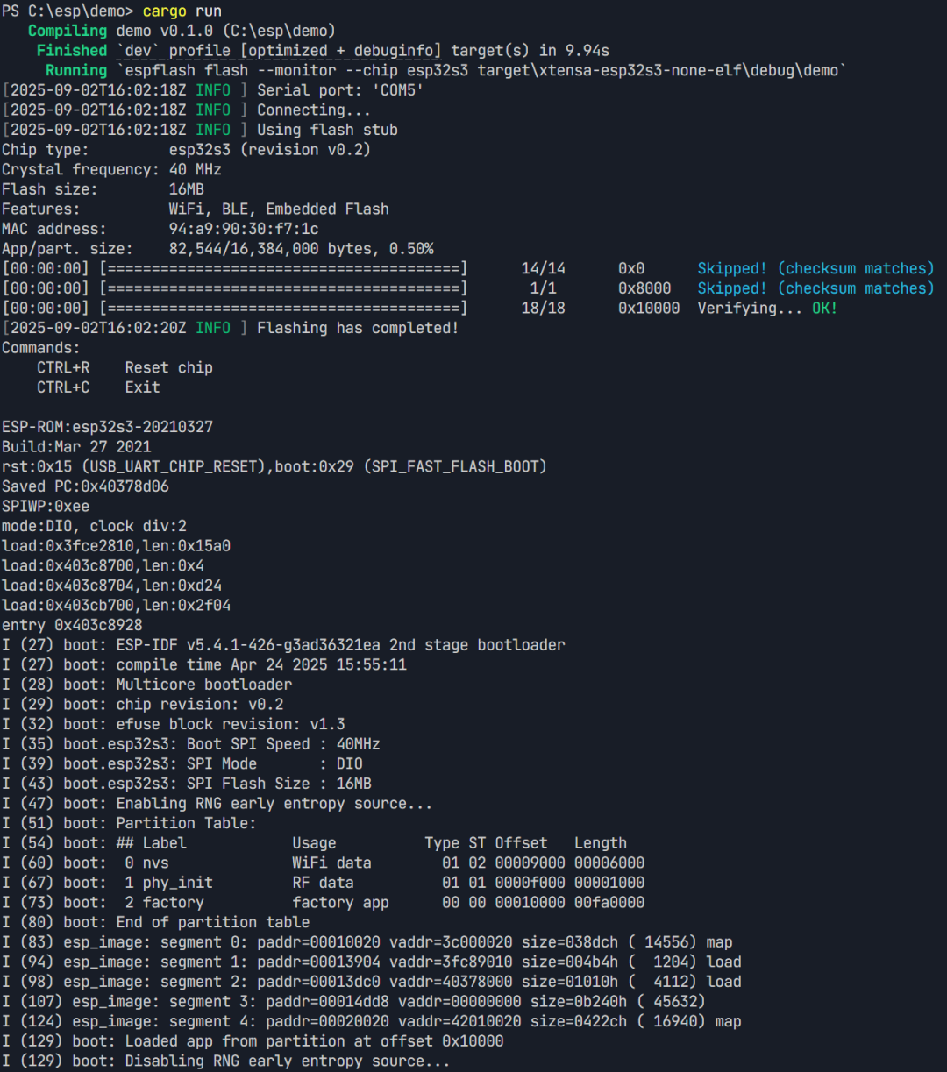Click the serial port 'COM5' text
Viewport: 947px width, 1072px height.
[397, 90]
